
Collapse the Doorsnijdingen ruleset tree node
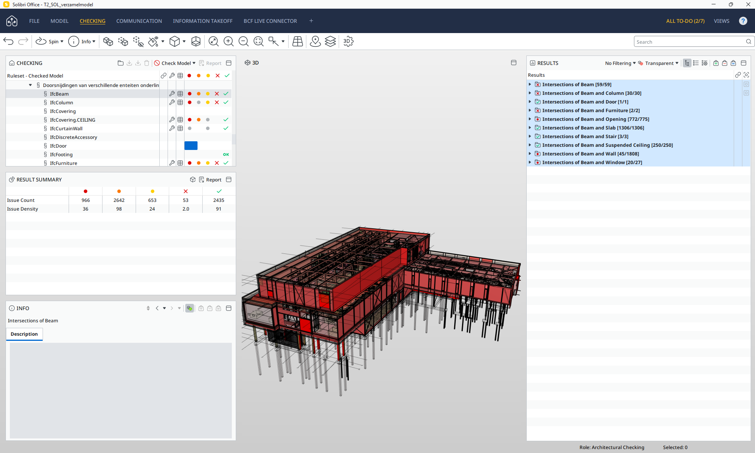pyautogui.click(x=30, y=85)
